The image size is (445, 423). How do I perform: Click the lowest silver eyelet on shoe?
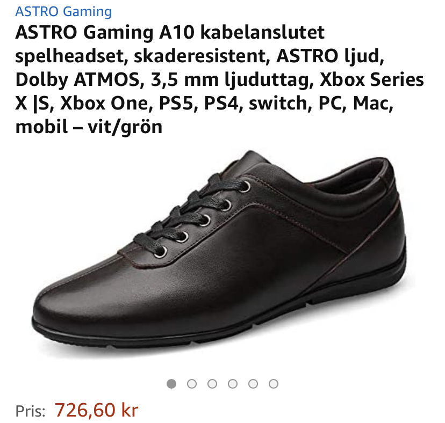pos(161,252)
